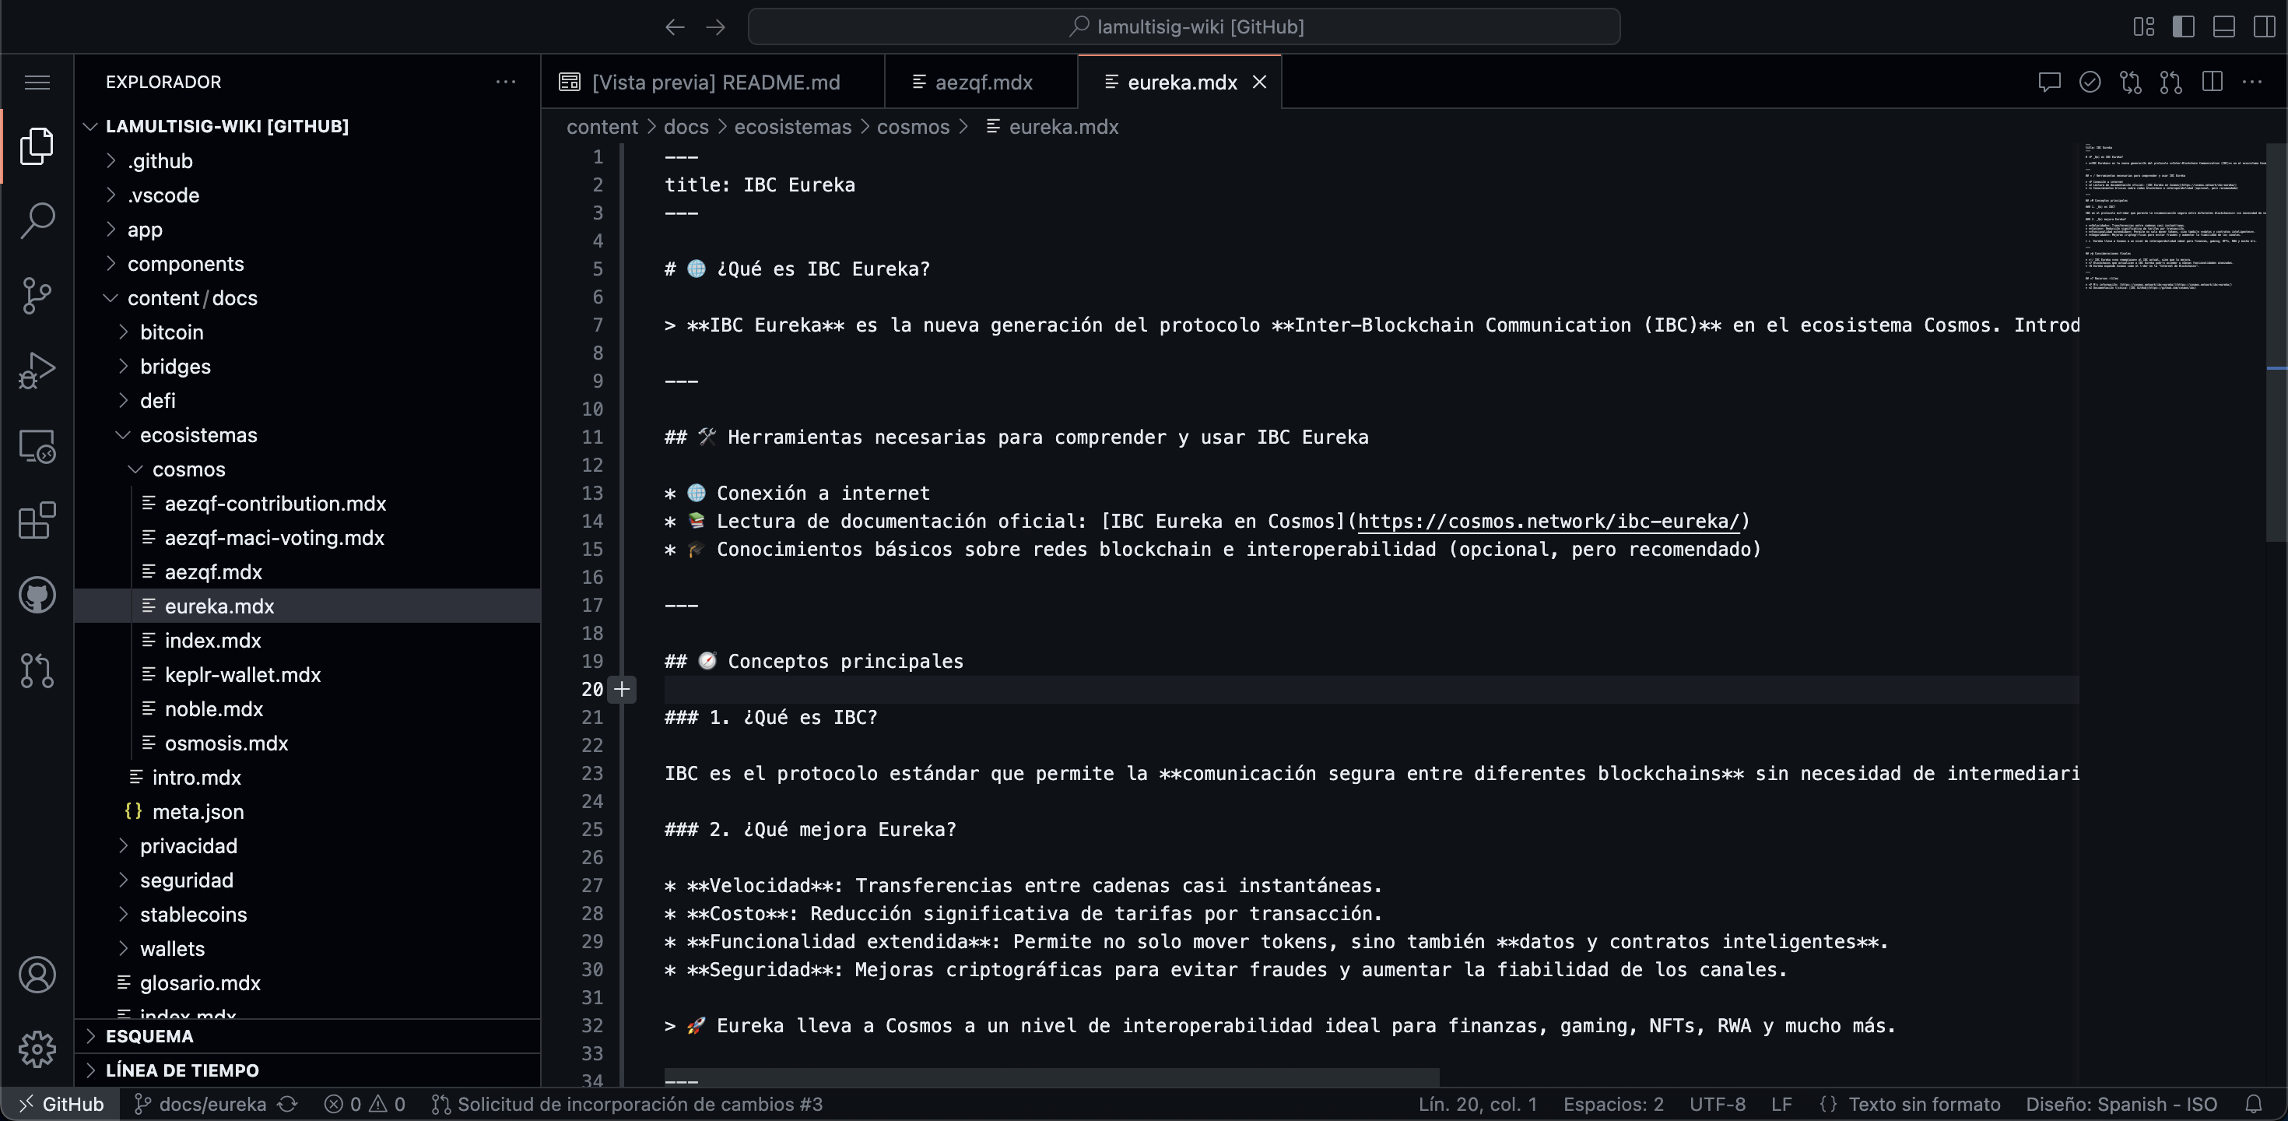Click Lín. 20, col. 1 status item
This screenshot has height=1121, width=2288.
coord(1477,1104)
